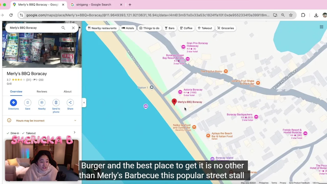
Task: Select Nalka Seafood and Oyster Bar pin
Action: (x=194, y=127)
